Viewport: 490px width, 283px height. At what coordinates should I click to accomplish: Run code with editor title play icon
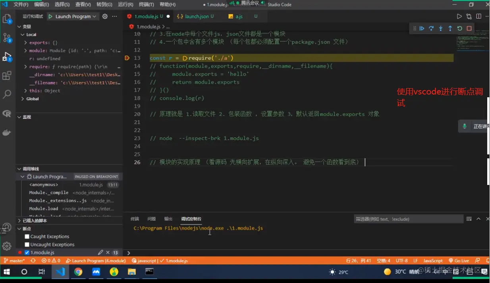pos(459,16)
